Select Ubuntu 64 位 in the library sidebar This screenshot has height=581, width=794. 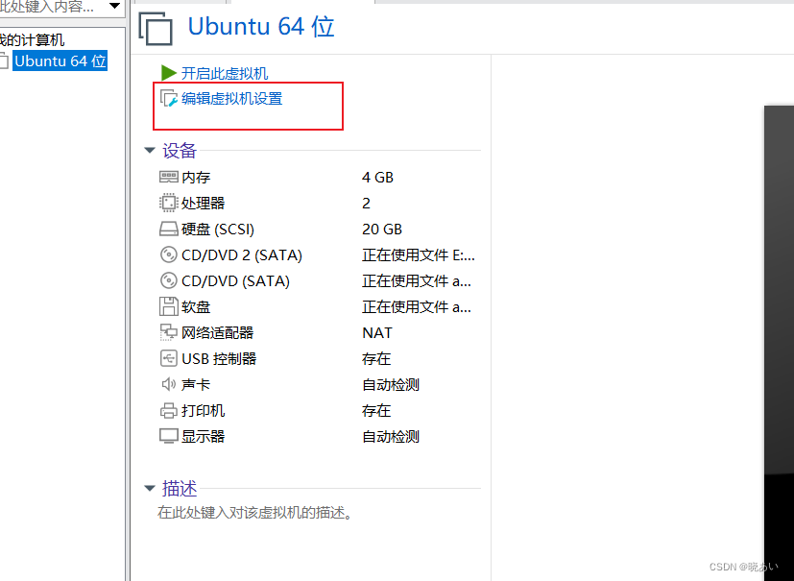pos(60,61)
